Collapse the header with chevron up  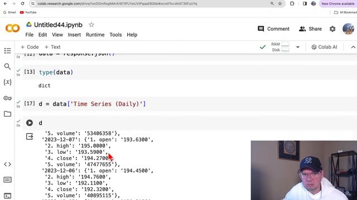point(353,47)
